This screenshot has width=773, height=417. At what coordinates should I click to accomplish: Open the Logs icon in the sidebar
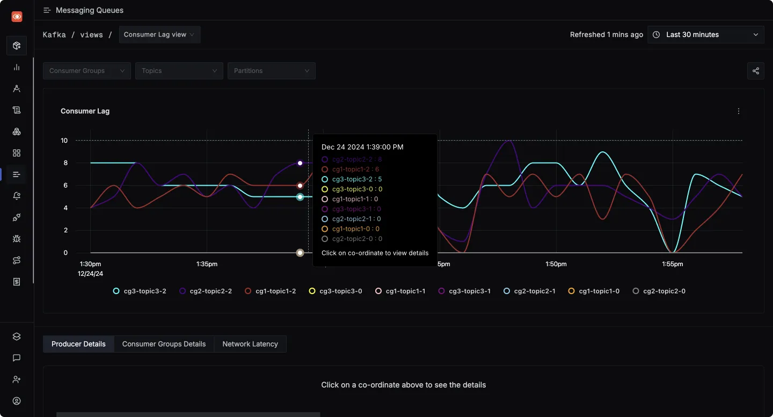pos(16,109)
